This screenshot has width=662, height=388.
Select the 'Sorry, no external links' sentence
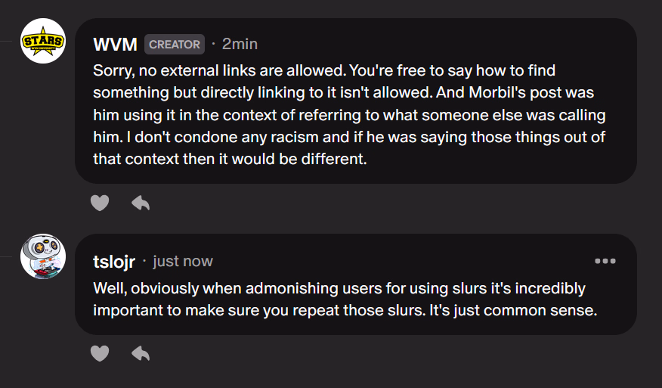click(x=220, y=70)
